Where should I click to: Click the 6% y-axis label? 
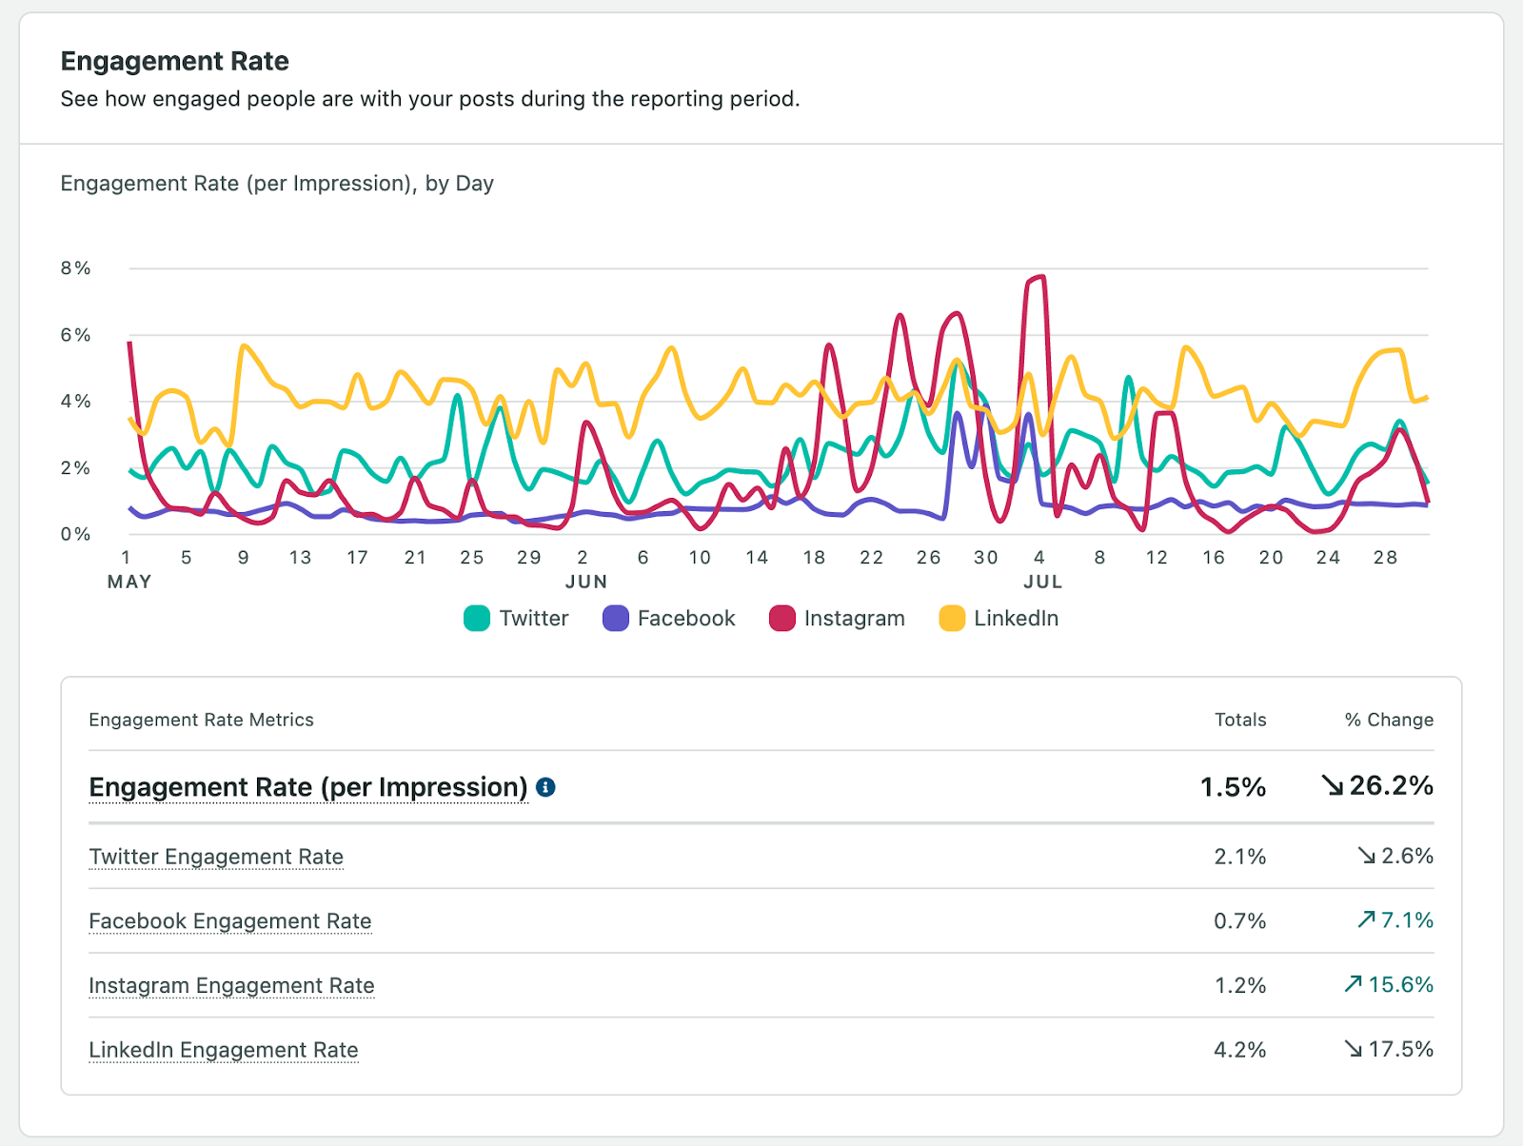point(76,335)
